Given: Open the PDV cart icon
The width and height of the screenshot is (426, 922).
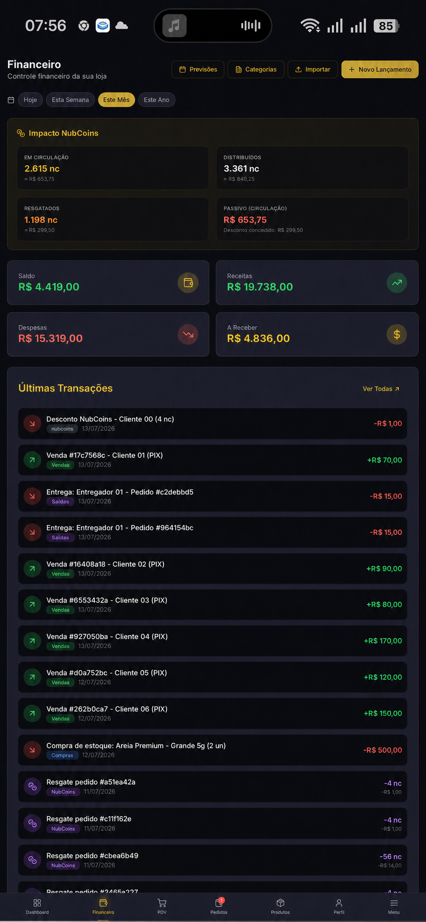Looking at the screenshot, I should [x=162, y=903].
